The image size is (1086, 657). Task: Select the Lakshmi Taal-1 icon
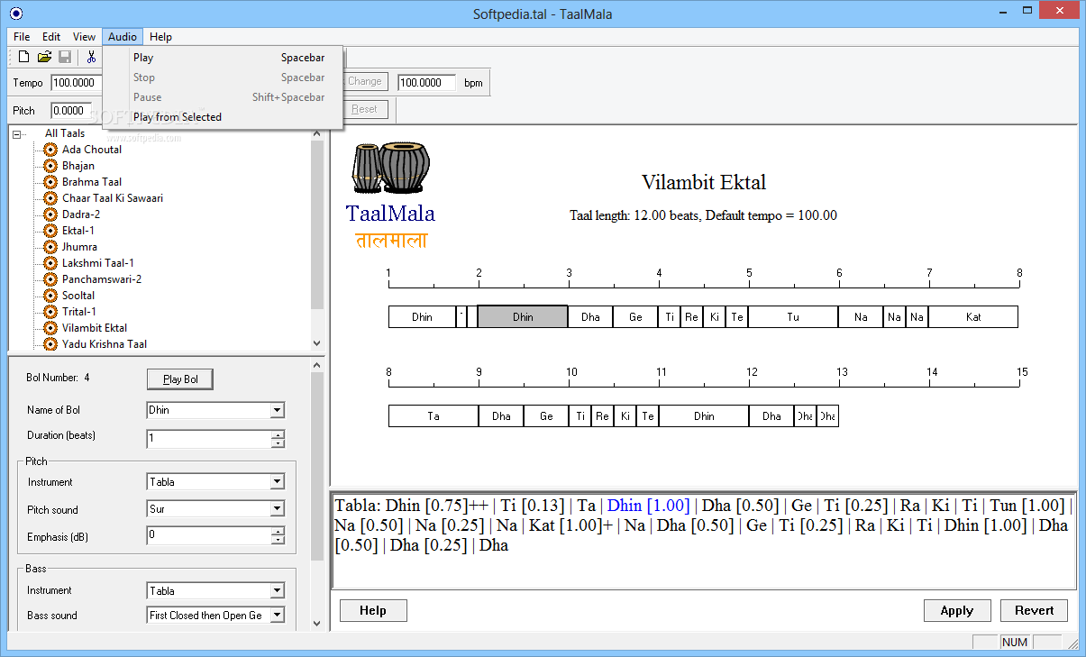pos(50,263)
